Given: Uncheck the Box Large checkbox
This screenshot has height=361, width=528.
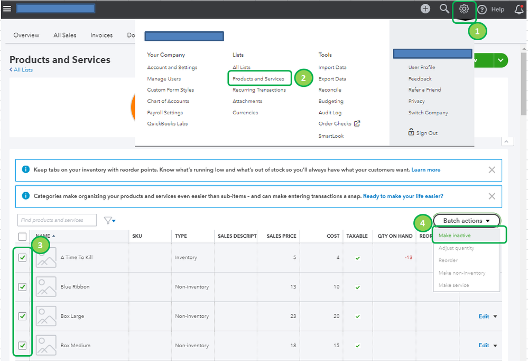Looking at the screenshot, I should tap(22, 316).
